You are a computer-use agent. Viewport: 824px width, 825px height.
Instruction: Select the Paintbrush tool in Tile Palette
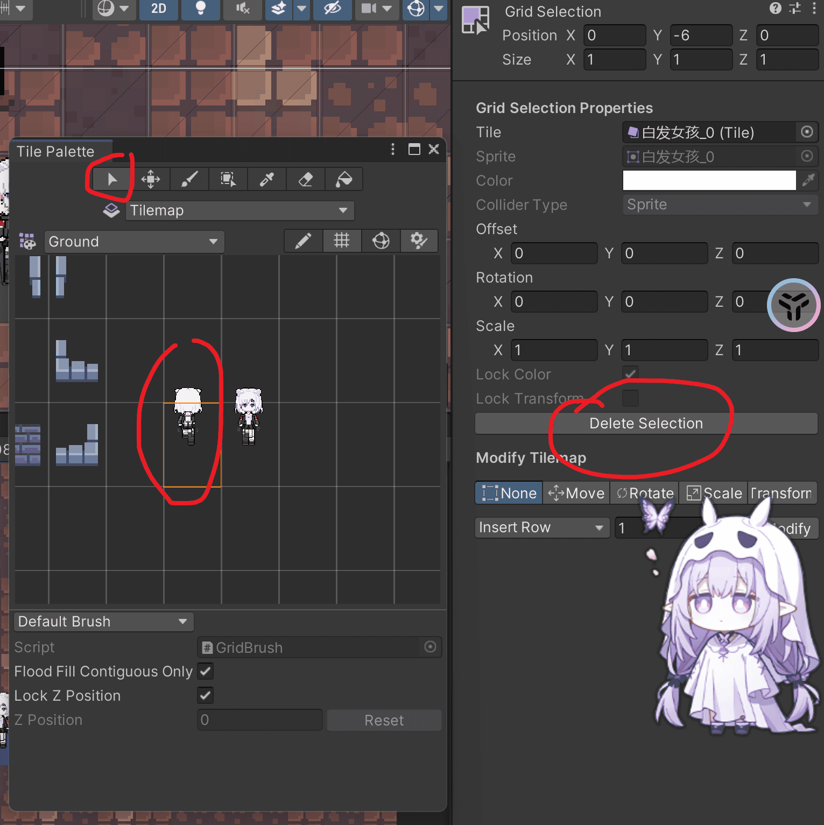(189, 179)
